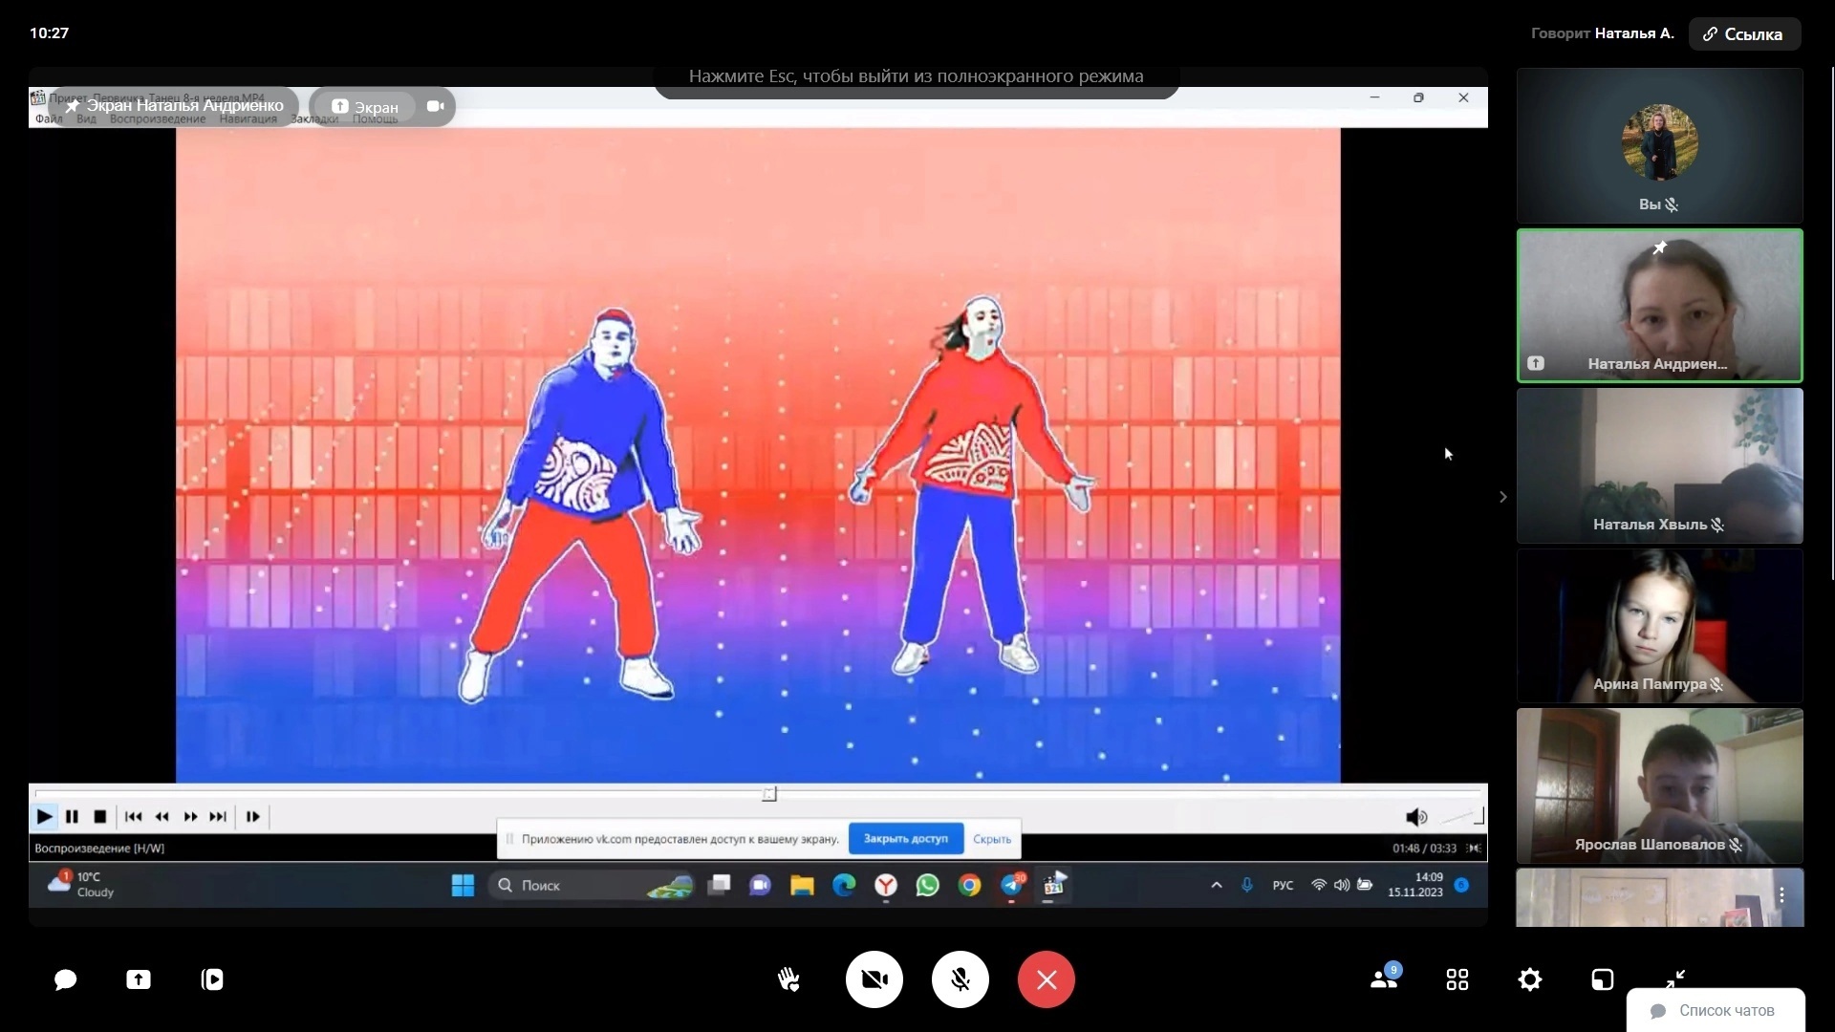Toggle the sidebar layout icon
1835x1032 pixels.
pyautogui.click(x=1603, y=979)
